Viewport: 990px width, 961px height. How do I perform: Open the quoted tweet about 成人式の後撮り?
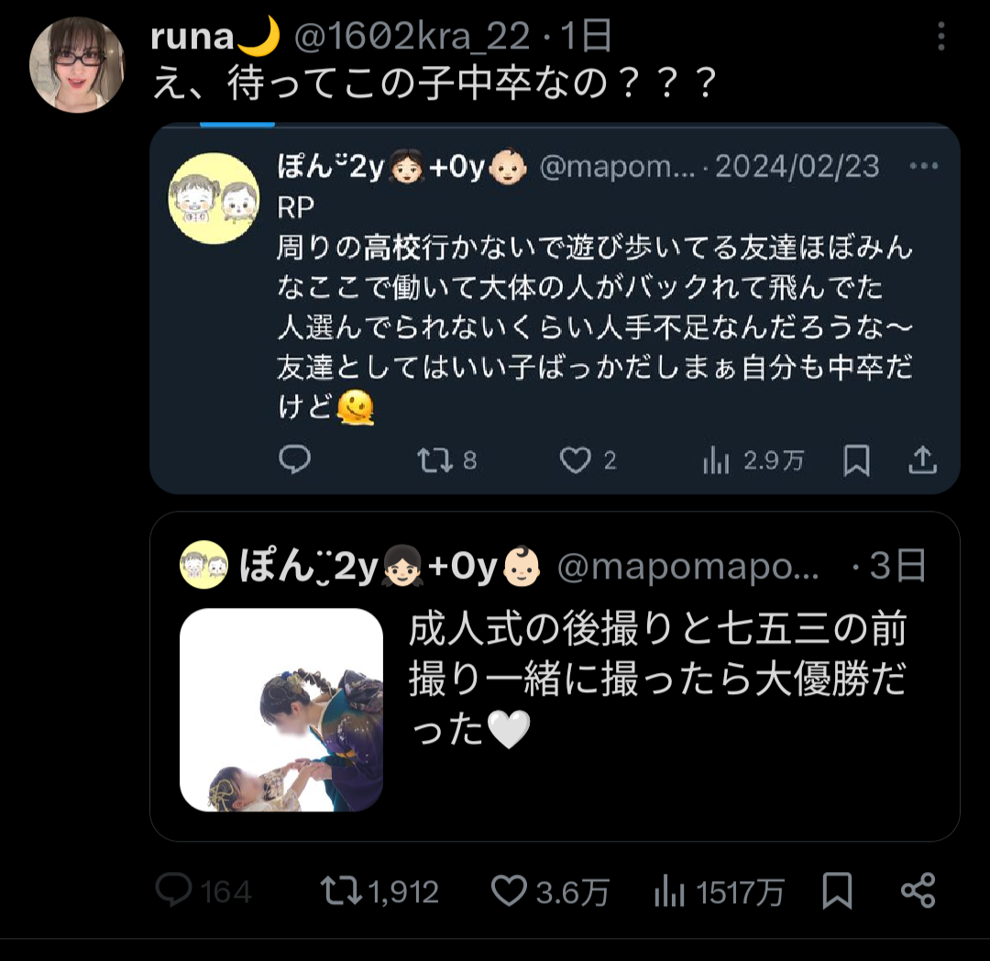[555, 676]
